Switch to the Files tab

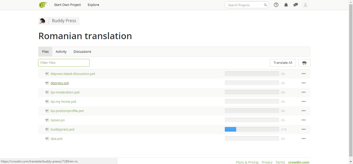pos(45,51)
